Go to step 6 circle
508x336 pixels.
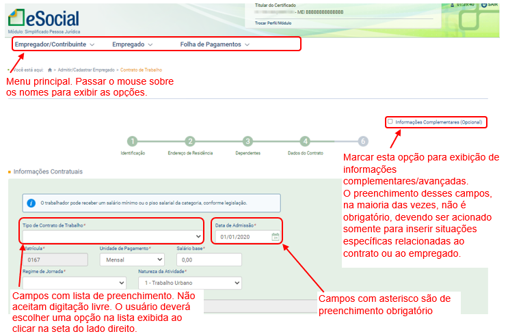tap(363, 141)
